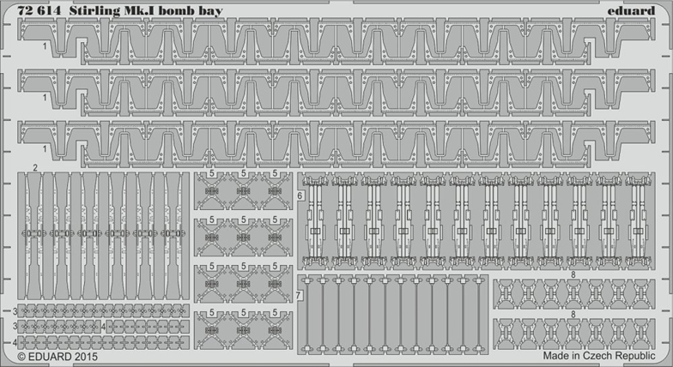Click the part number 6 label
The height and width of the screenshot is (367, 673).
(300, 196)
